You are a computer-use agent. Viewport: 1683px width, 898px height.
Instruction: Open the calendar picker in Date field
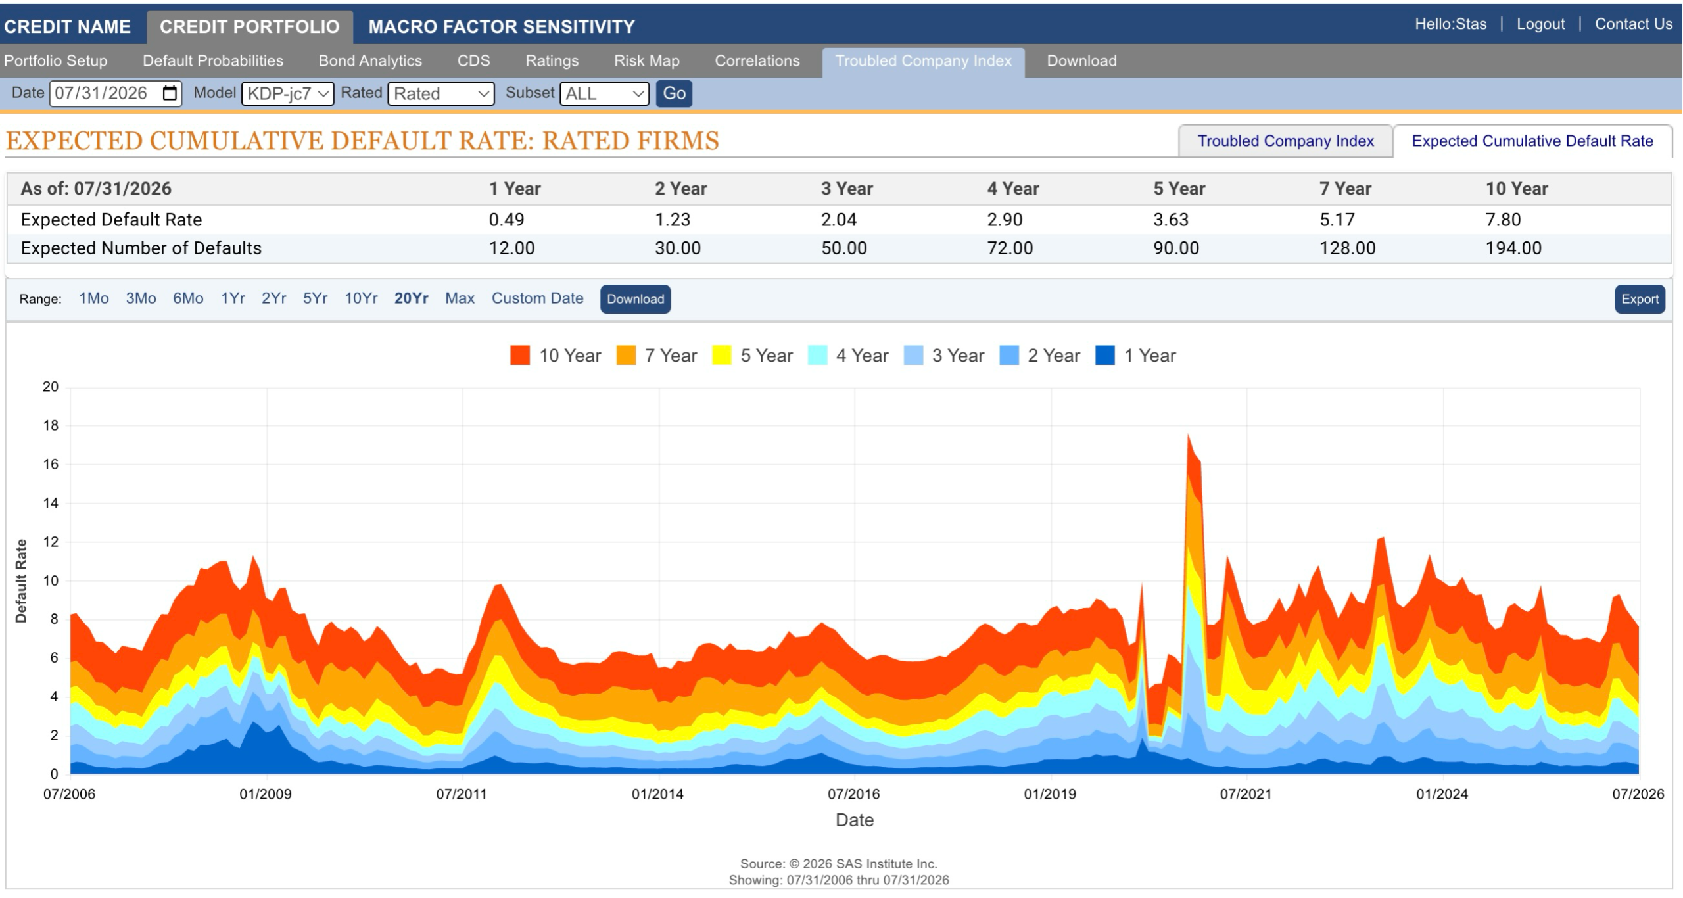point(170,93)
